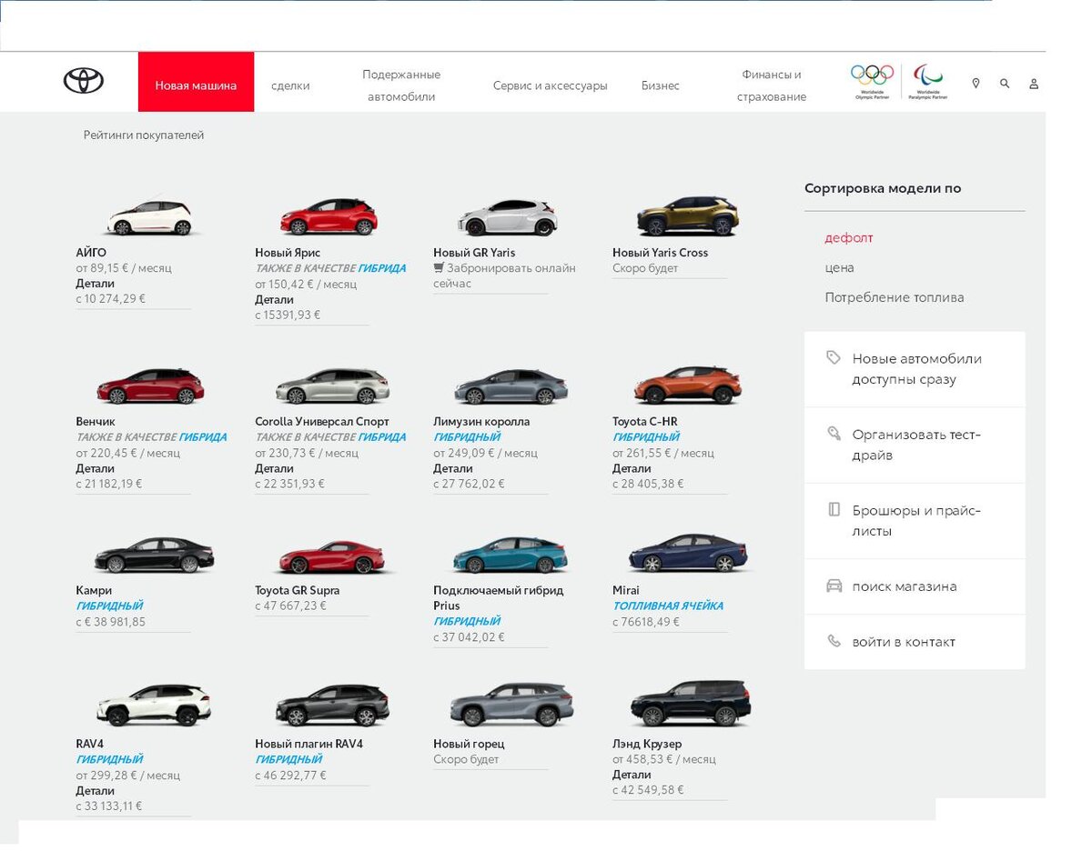
Task: Sort models by Потребление топлива
Action: coord(895,297)
